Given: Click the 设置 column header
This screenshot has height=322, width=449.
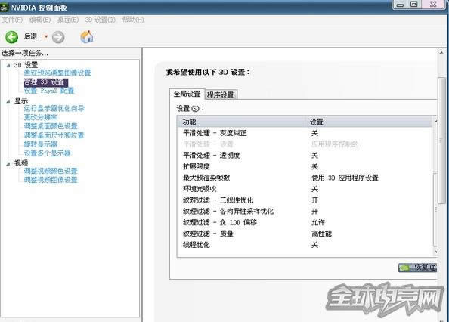Looking at the screenshot, I should click(369, 122).
